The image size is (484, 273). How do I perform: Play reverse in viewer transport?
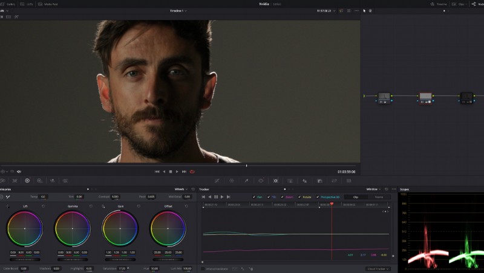point(164,172)
